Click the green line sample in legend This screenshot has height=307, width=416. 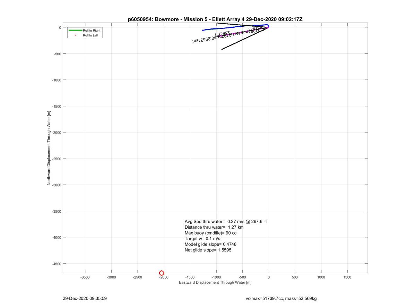tap(75, 31)
